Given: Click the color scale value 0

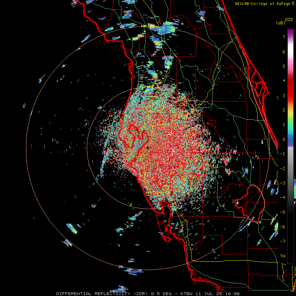Looking at the screenshot, I should coord(284,139).
